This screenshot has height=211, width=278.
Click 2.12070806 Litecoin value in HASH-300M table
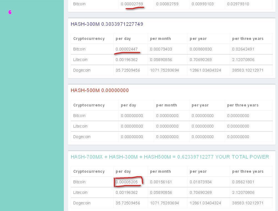click(x=243, y=60)
